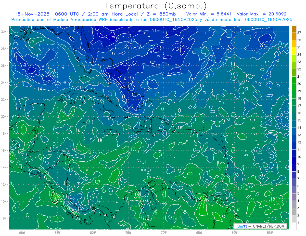This screenshot has width=306, height=236.
Task: Click legend value 20 on color bar
Action: tap(299, 84)
